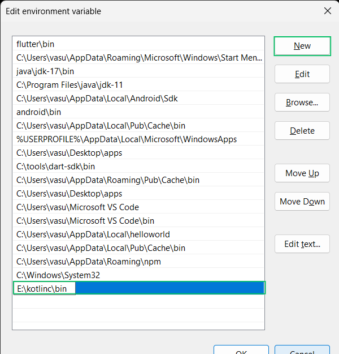The height and width of the screenshot is (354, 339).
Task: Click the E:\kotlinc\bin text field
Action: [x=45, y=289]
